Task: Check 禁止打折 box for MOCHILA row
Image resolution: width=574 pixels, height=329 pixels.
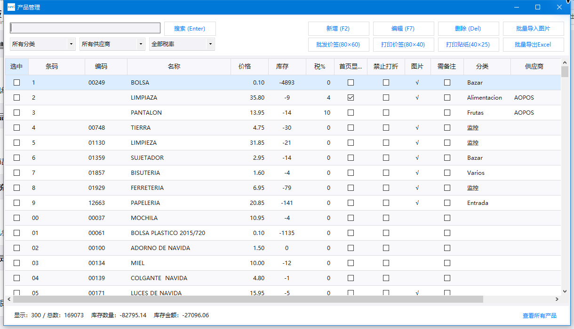Action: [386, 218]
